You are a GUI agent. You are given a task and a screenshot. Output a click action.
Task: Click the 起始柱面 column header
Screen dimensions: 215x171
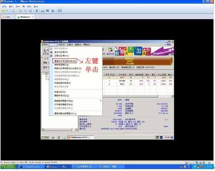point(139,75)
